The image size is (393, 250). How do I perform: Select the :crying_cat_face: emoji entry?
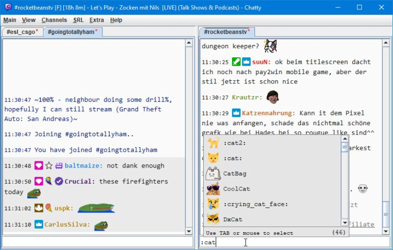(x=255, y=204)
